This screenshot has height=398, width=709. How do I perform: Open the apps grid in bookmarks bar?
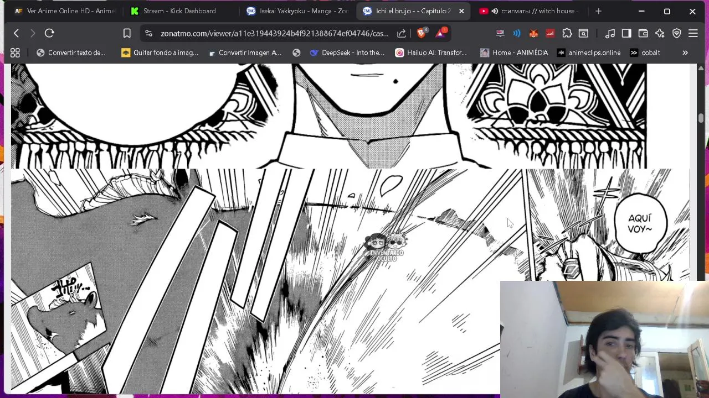[x=15, y=53]
